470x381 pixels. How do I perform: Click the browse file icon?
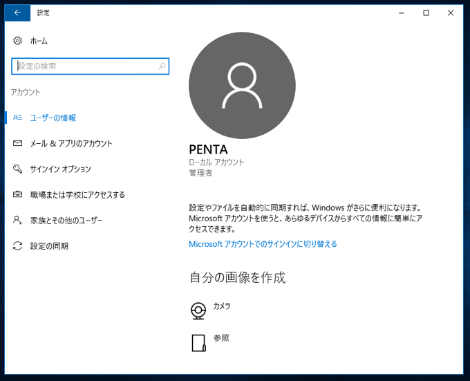[x=198, y=343]
